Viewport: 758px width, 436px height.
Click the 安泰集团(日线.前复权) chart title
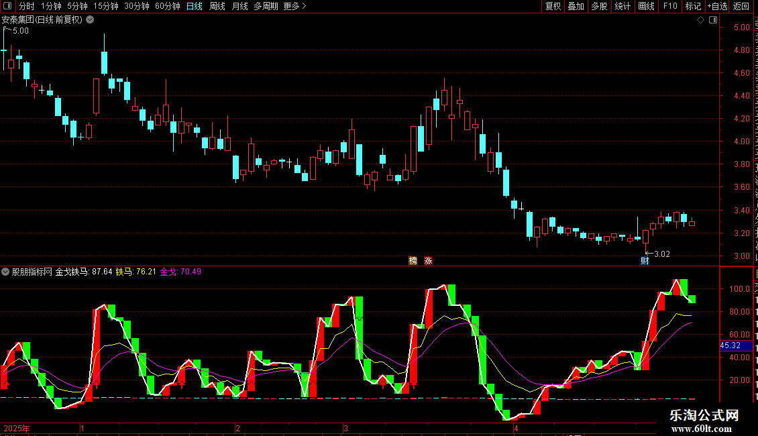[x=42, y=20]
